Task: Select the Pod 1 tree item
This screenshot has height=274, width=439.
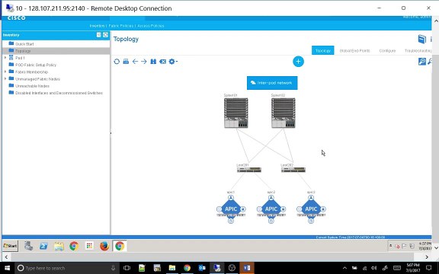Action: (x=20, y=58)
